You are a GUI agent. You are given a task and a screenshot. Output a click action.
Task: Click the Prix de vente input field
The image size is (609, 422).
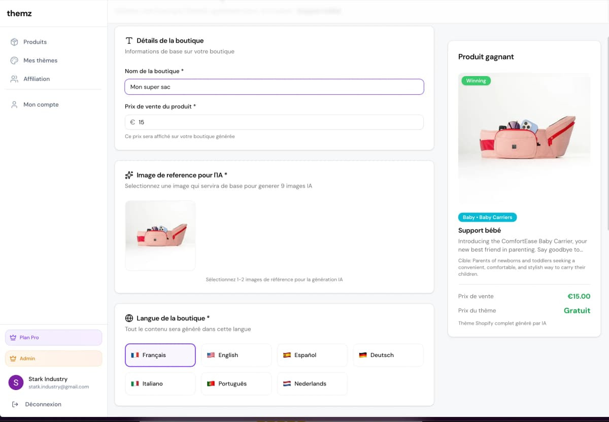(279, 122)
